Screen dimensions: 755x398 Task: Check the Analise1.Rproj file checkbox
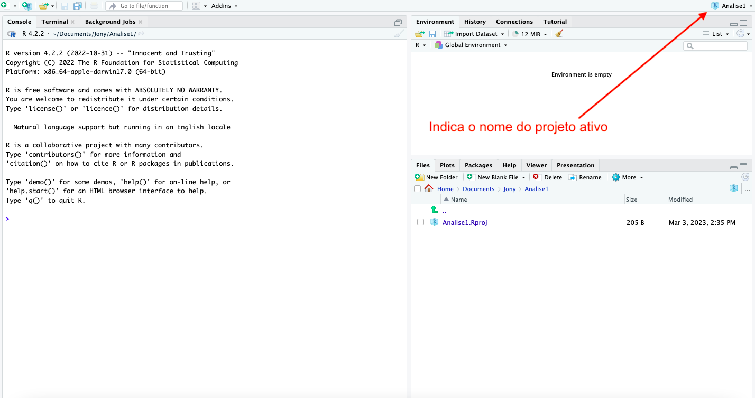tap(420, 222)
